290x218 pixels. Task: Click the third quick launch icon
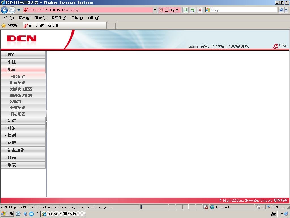click(31, 214)
